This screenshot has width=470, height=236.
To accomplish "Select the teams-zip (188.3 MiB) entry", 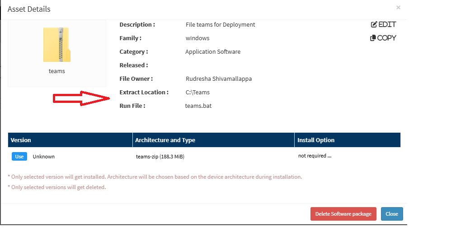I will (160, 157).
